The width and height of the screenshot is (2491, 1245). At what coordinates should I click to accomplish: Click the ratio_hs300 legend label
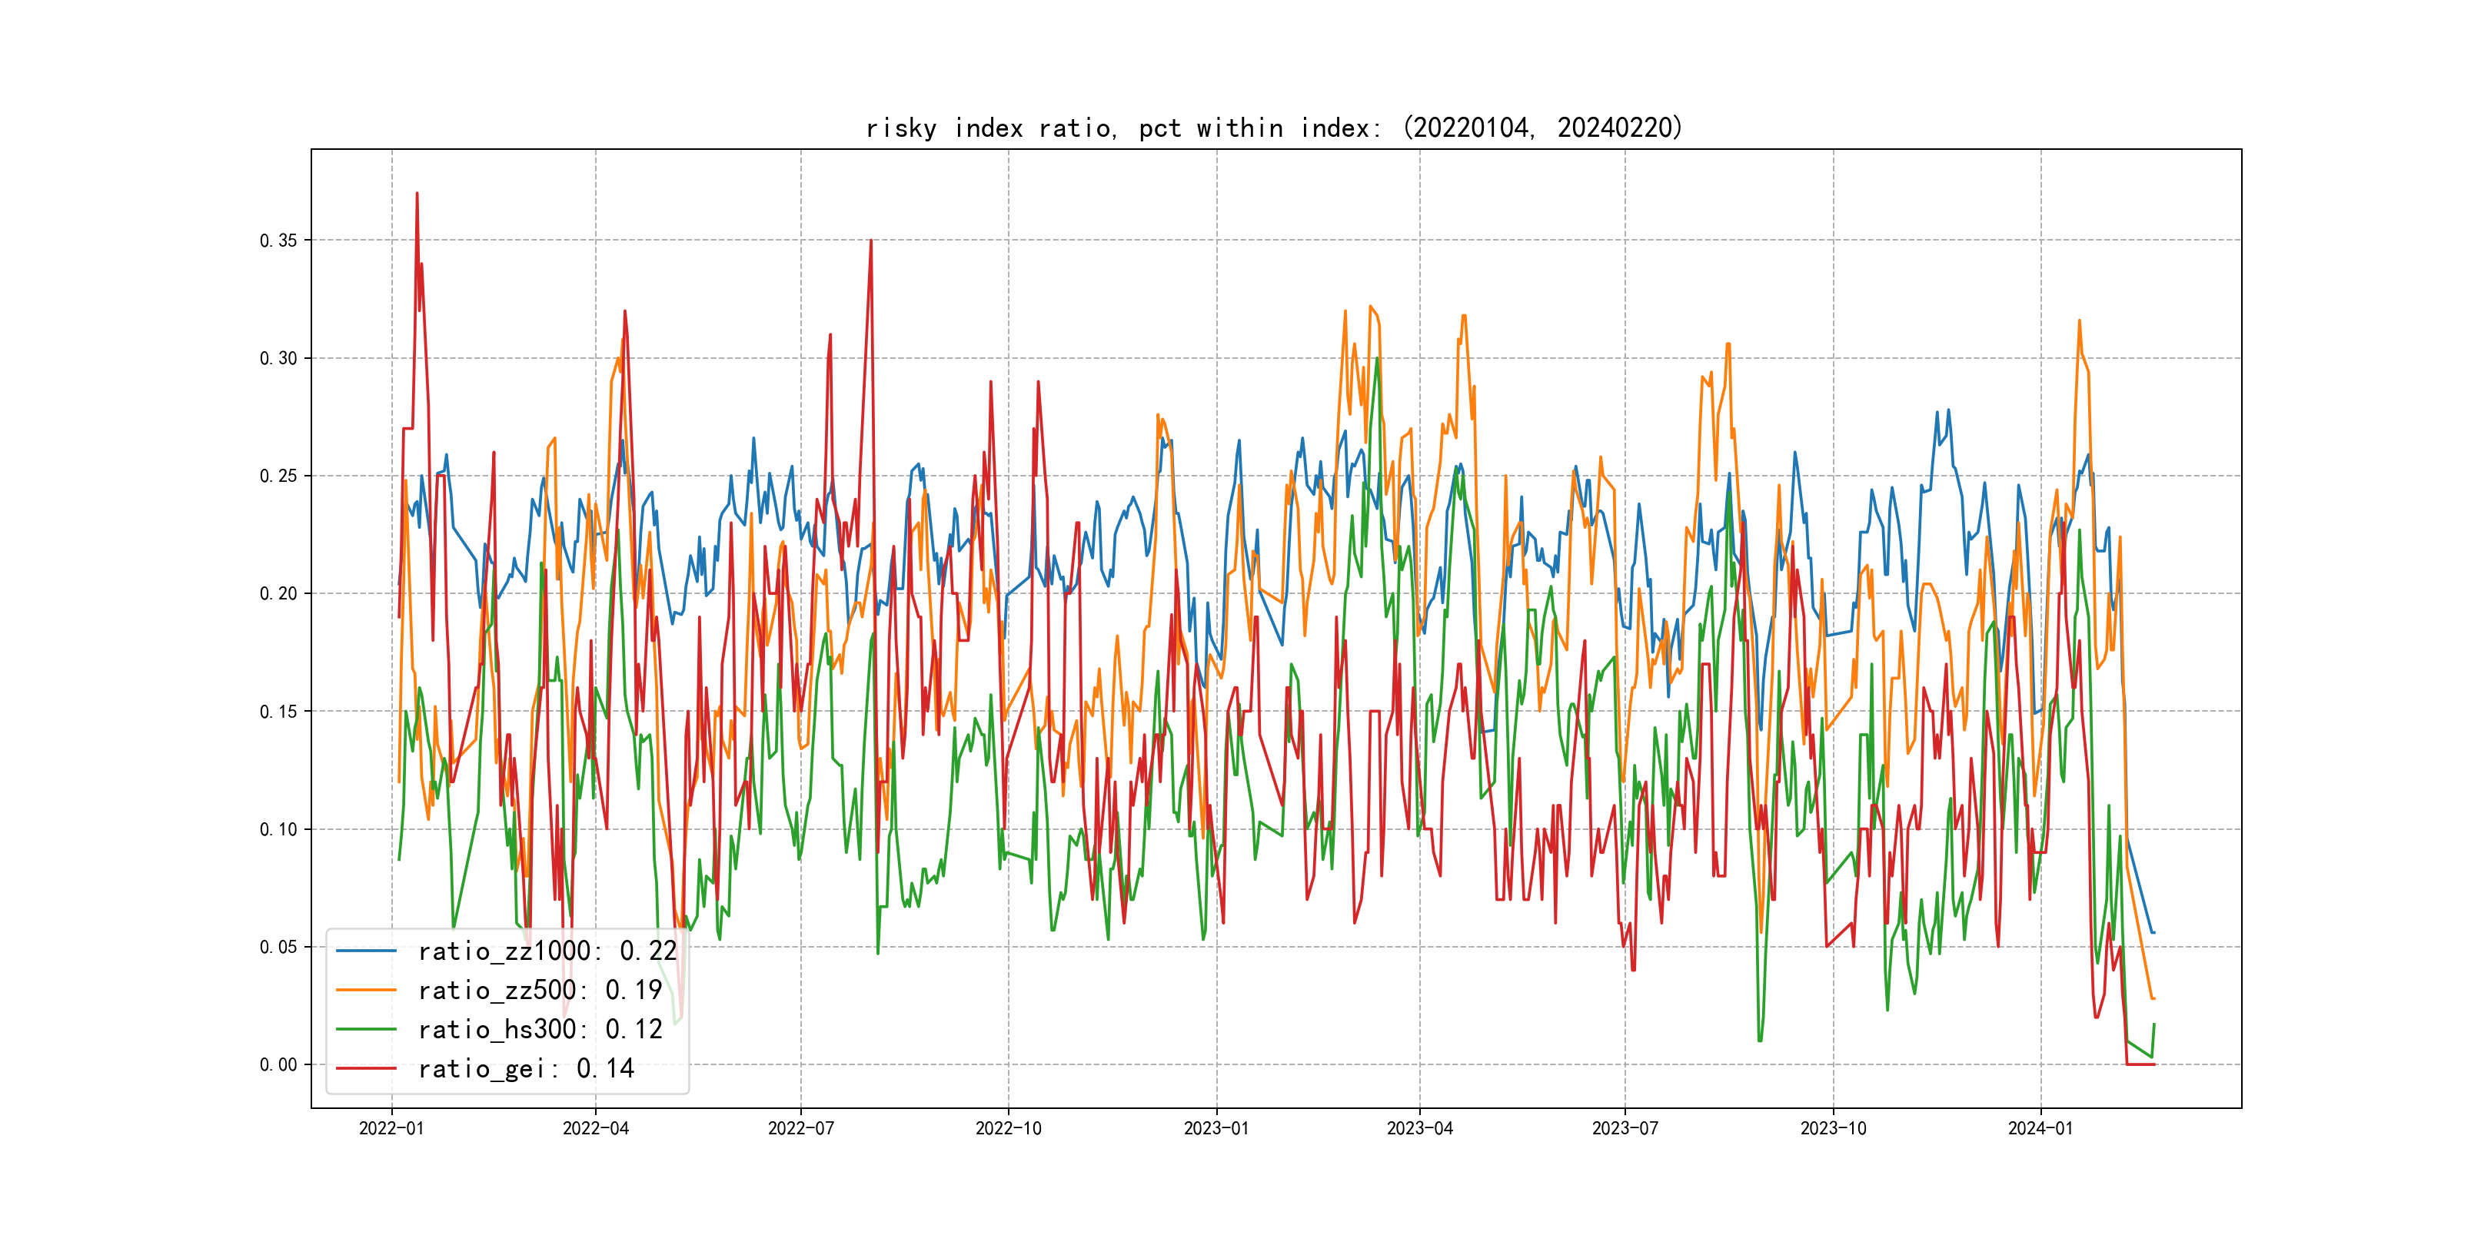[x=540, y=1030]
